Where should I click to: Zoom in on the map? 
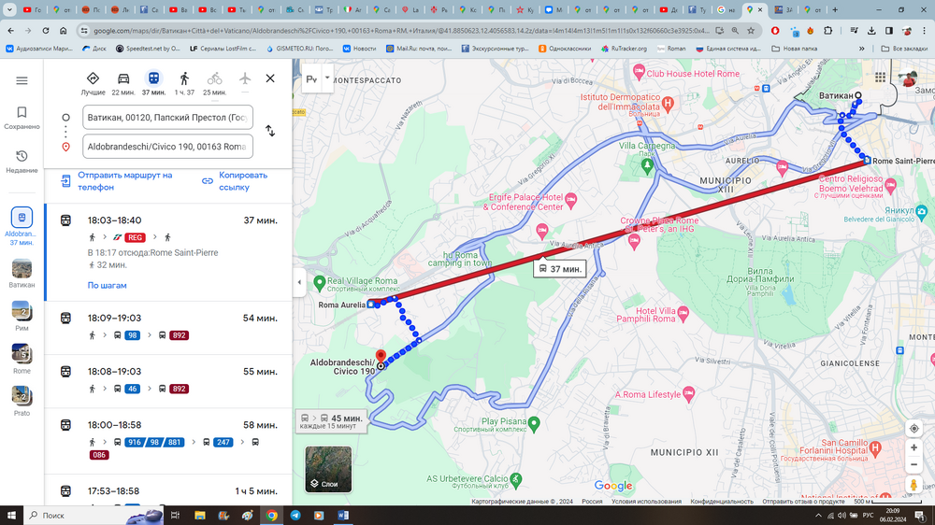click(913, 448)
